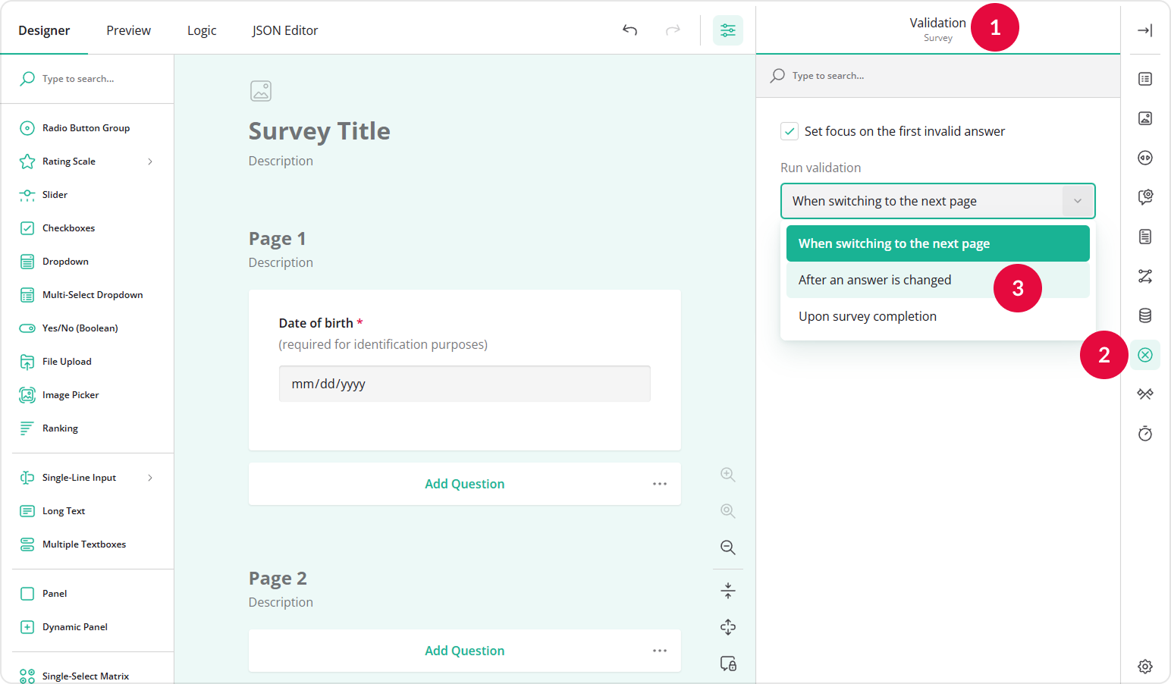Expand Single-Line Input subtypes arrow
This screenshot has width=1171, height=684.
(150, 478)
